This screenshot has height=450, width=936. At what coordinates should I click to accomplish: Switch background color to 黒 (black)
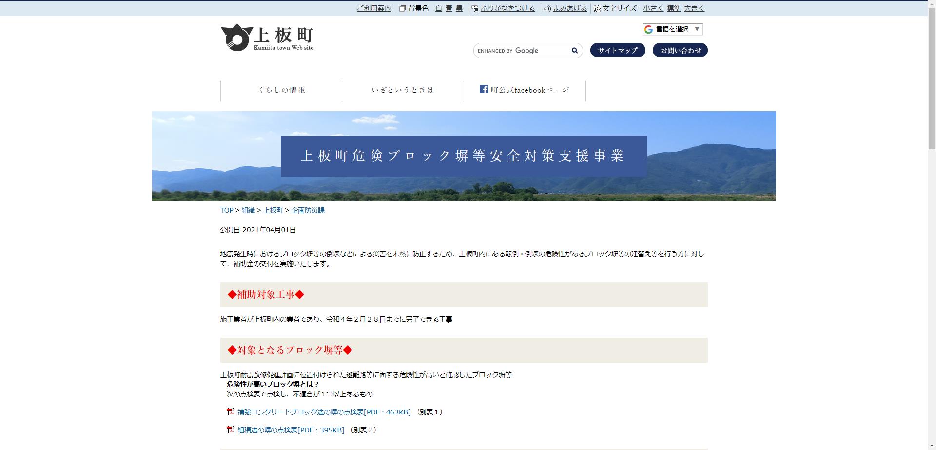point(459,8)
